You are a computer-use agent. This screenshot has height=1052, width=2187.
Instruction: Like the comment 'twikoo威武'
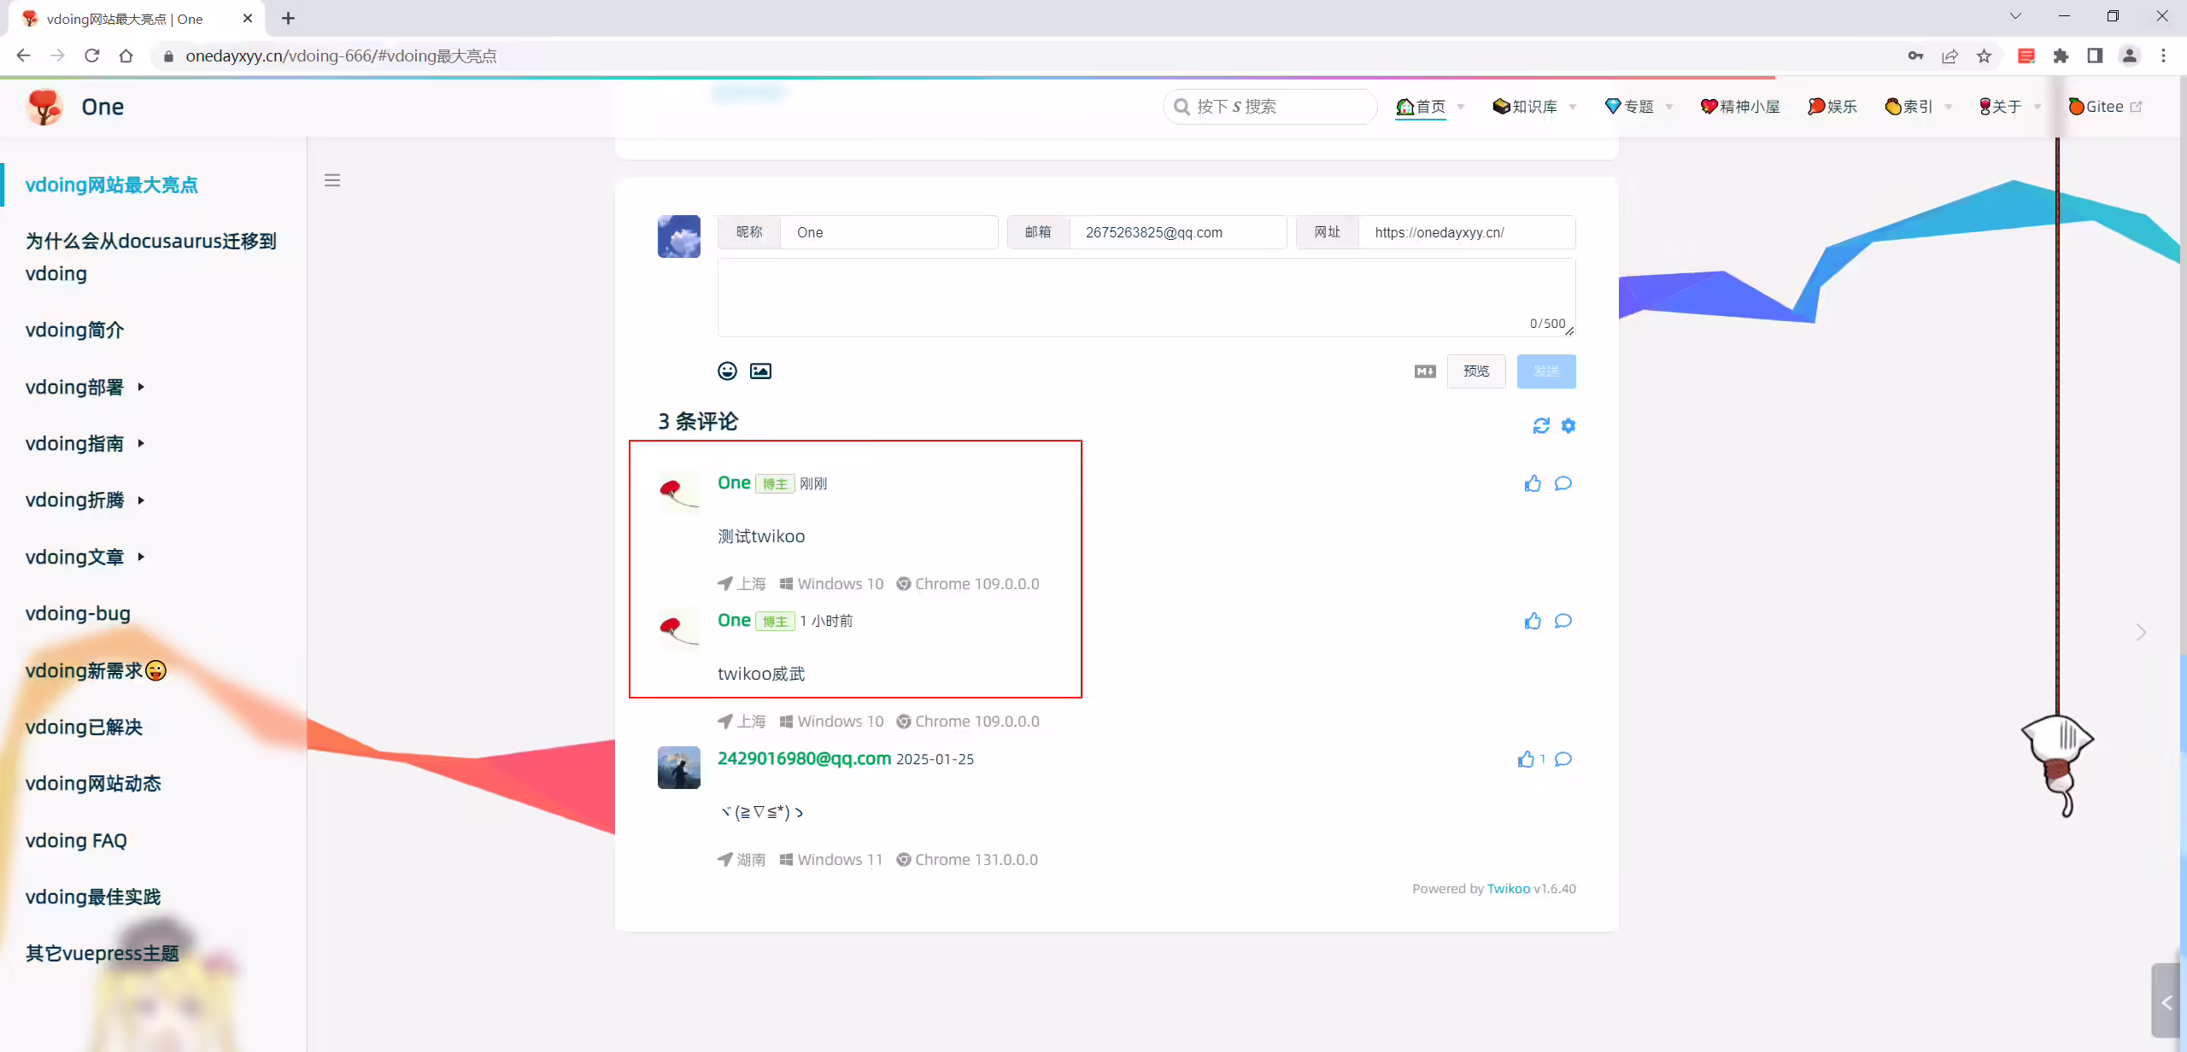tap(1533, 621)
